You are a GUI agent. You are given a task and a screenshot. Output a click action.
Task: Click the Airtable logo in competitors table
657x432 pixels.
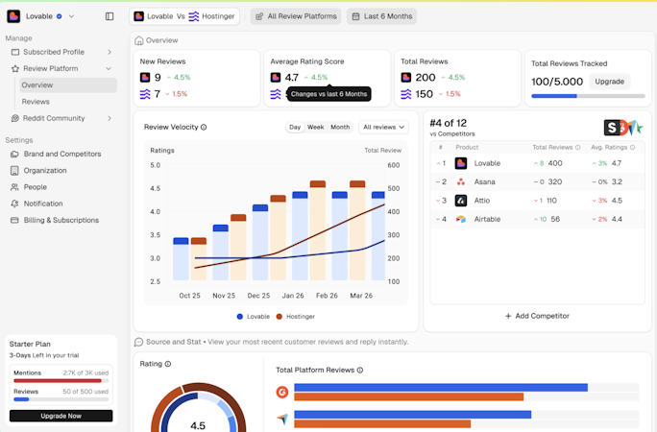(461, 219)
